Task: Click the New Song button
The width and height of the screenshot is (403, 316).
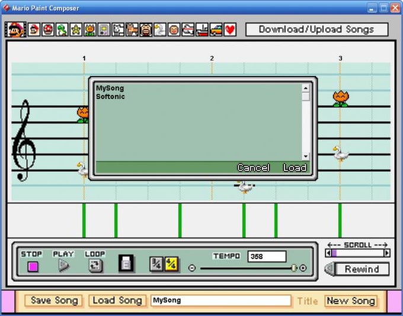Action: tap(351, 301)
